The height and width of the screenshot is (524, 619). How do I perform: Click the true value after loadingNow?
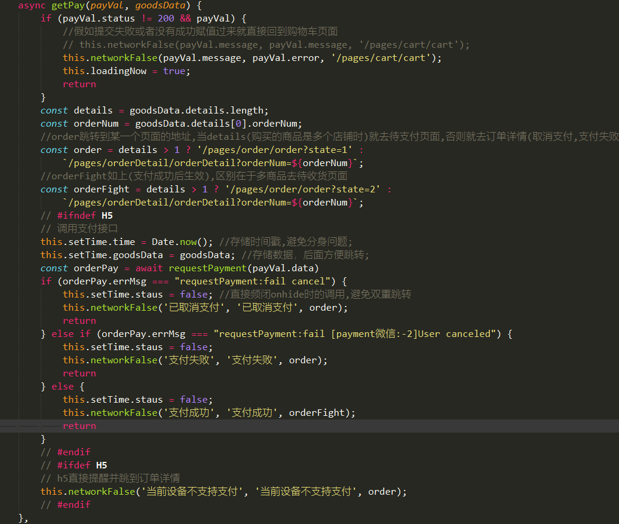(174, 71)
